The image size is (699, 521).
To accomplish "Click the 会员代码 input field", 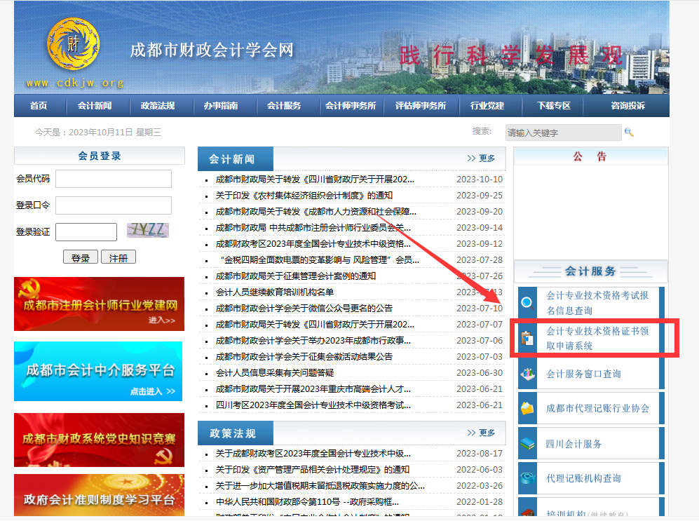I will 114,179.
